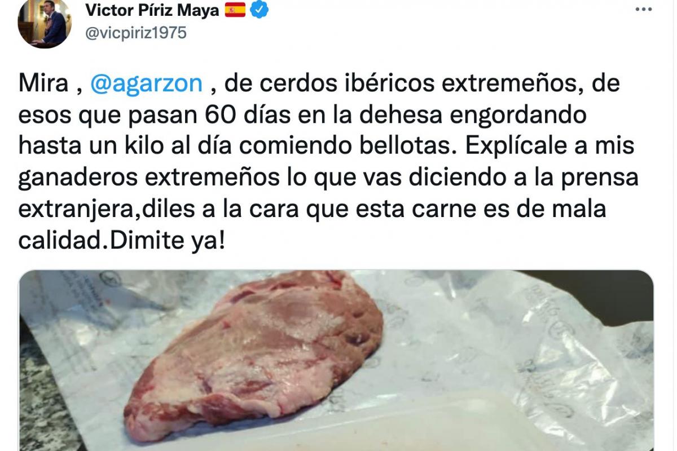
Task: Open the three-dot more options menu
Action: (x=644, y=10)
